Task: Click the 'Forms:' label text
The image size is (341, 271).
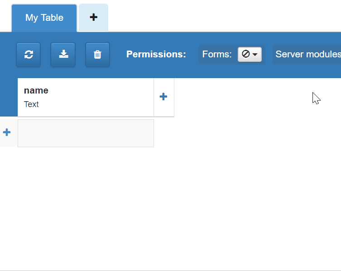Action: pyautogui.click(x=217, y=55)
